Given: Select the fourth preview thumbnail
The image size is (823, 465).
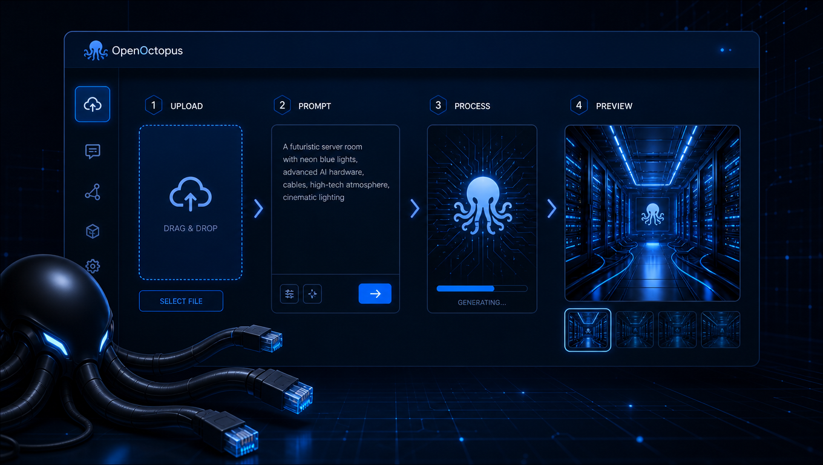Looking at the screenshot, I should 721,329.
